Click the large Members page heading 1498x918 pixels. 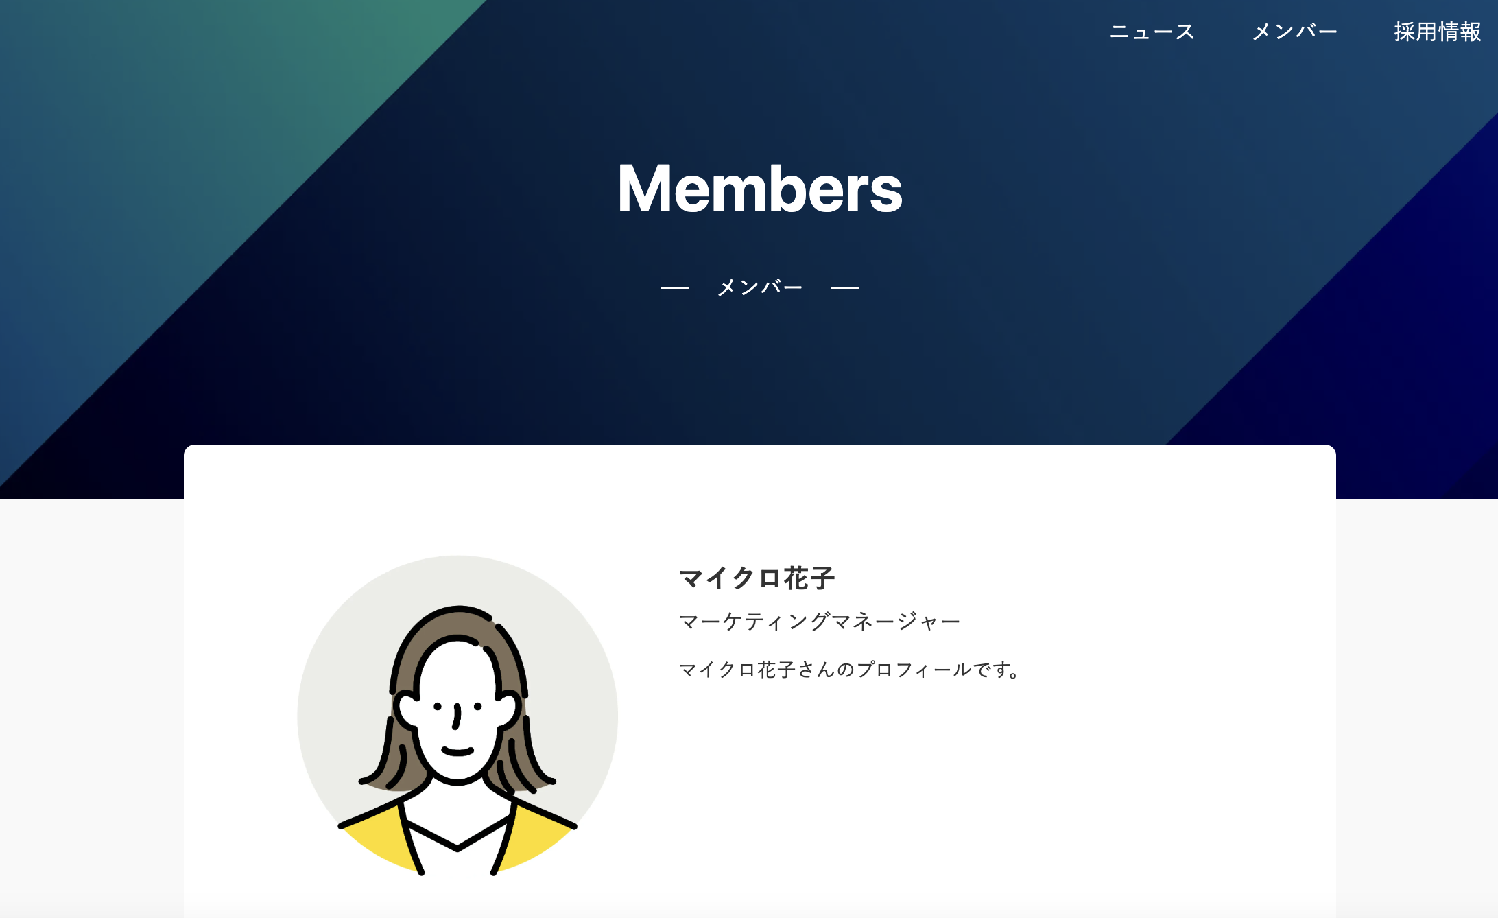[760, 189]
